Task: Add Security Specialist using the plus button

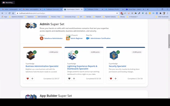Action: click(115, 79)
